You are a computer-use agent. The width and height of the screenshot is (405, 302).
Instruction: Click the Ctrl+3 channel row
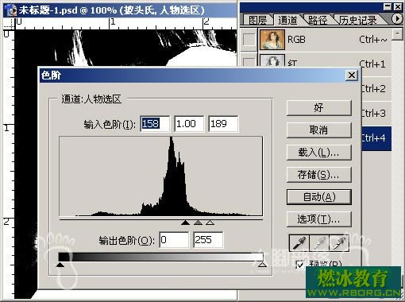pyautogui.click(x=376, y=114)
